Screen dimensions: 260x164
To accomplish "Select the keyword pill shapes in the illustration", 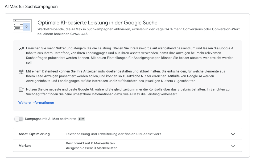I will coord(17,27).
